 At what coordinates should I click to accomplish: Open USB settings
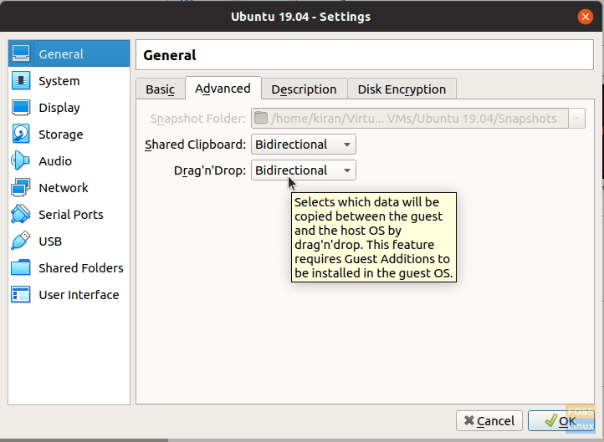coord(69,241)
